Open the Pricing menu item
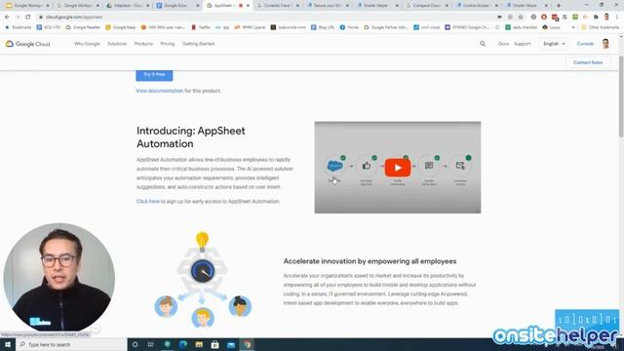The image size is (624, 351). [168, 44]
